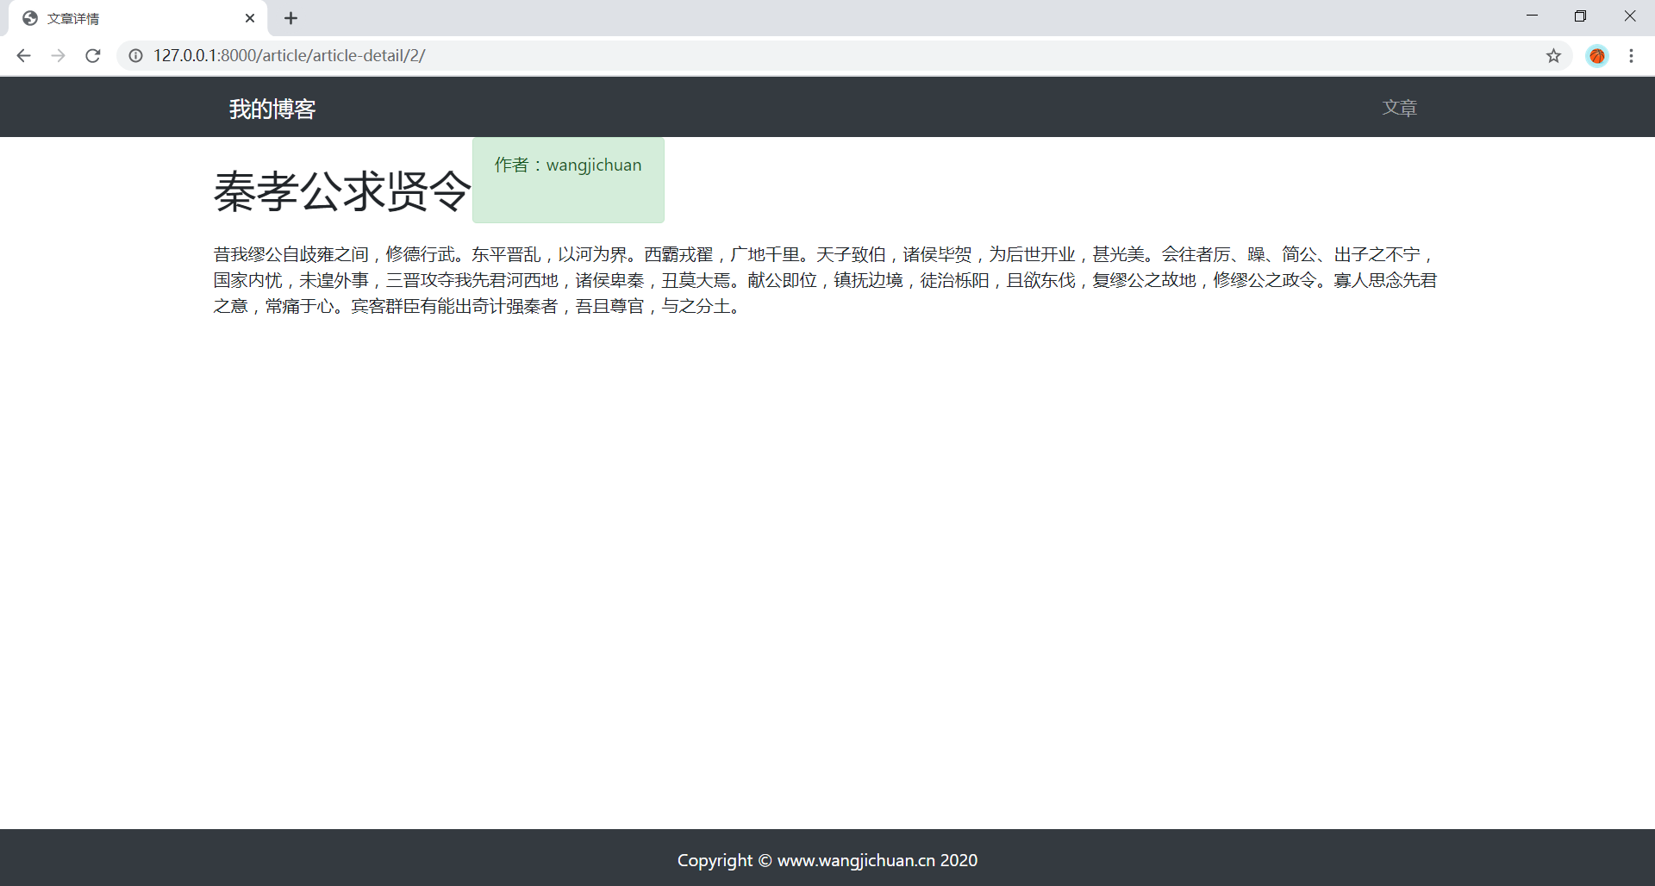Open the 文章 navigation link
The width and height of the screenshot is (1655, 886).
(1400, 108)
